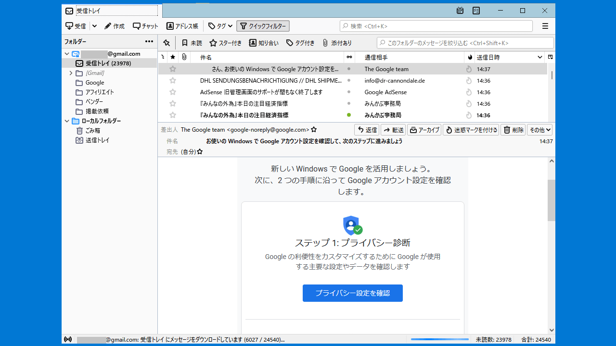Click the scroll-down arrow of message body
The image size is (616, 346).
click(552, 330)
